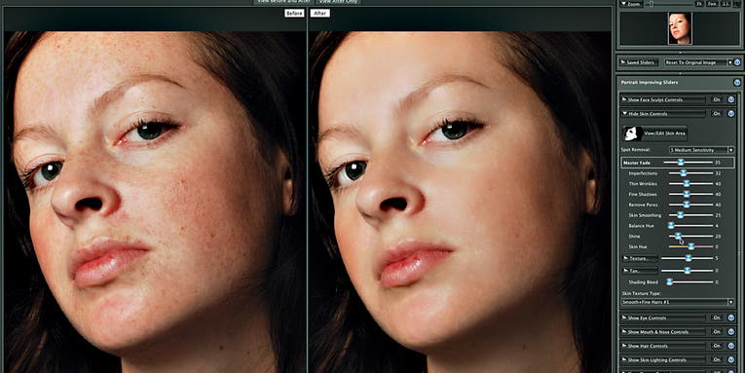Expand Show Skin Lighting Controls section

pyautogui.click(x=663, y=359)
